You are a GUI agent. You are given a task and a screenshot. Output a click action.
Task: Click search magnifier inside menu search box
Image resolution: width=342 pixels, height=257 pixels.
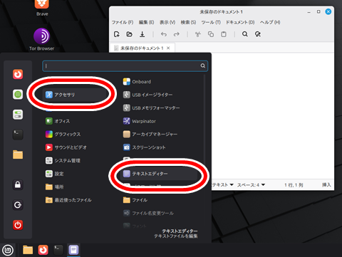[202, 65]
